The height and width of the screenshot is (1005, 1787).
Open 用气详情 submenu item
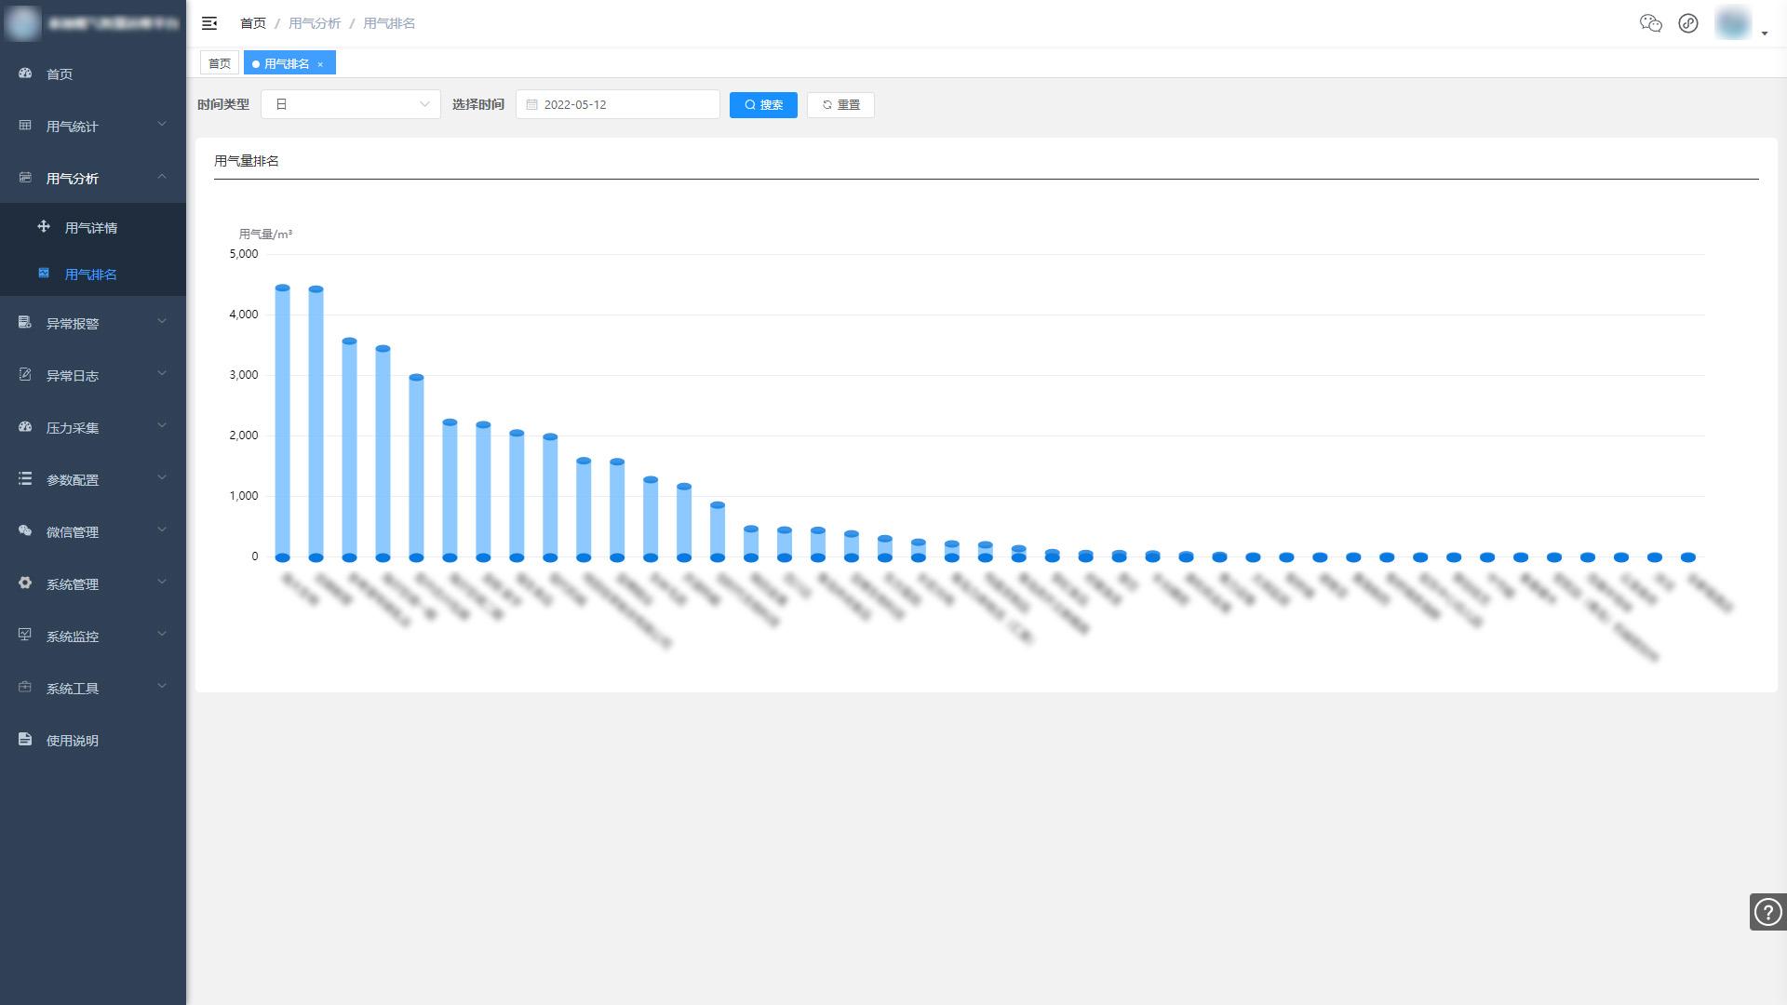(x=93, y=227)
